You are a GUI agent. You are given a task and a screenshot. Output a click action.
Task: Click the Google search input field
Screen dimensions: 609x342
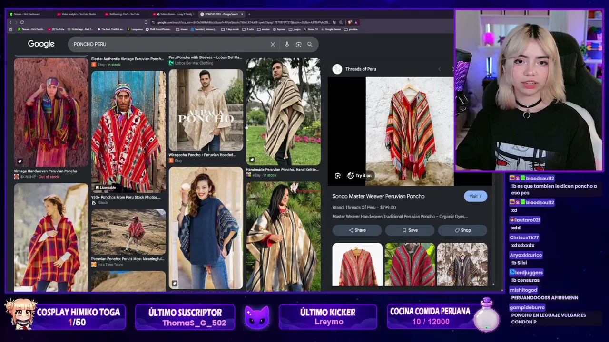pos(169,44)
